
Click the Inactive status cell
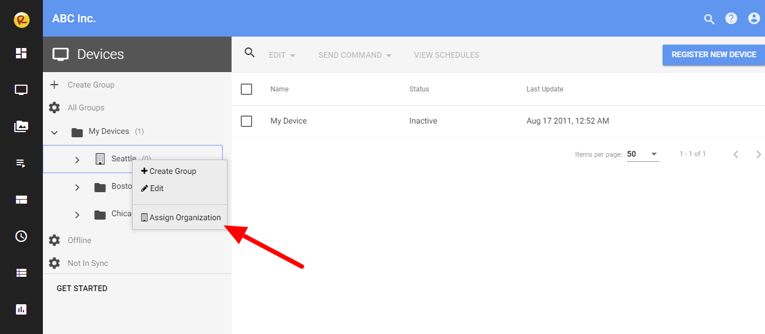[x=423, y=121]
